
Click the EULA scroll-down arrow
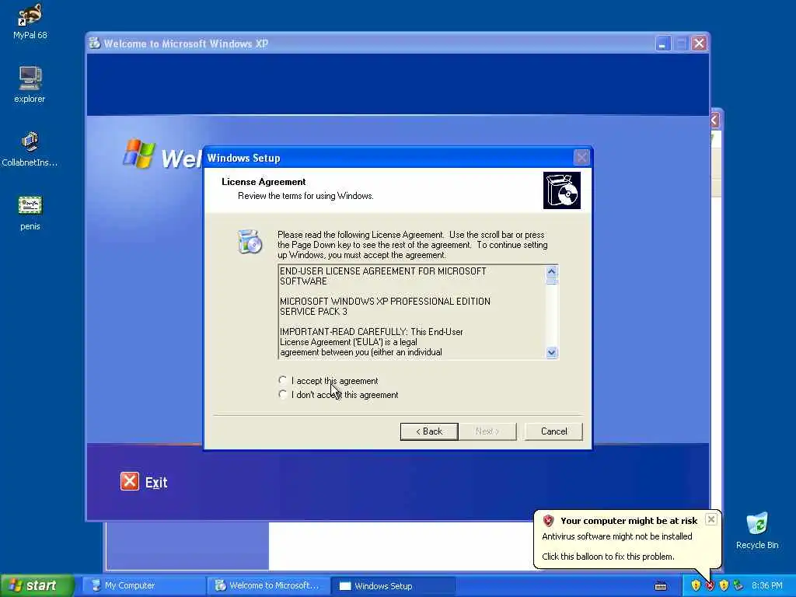pyautogui.click(x=552, y=352)
